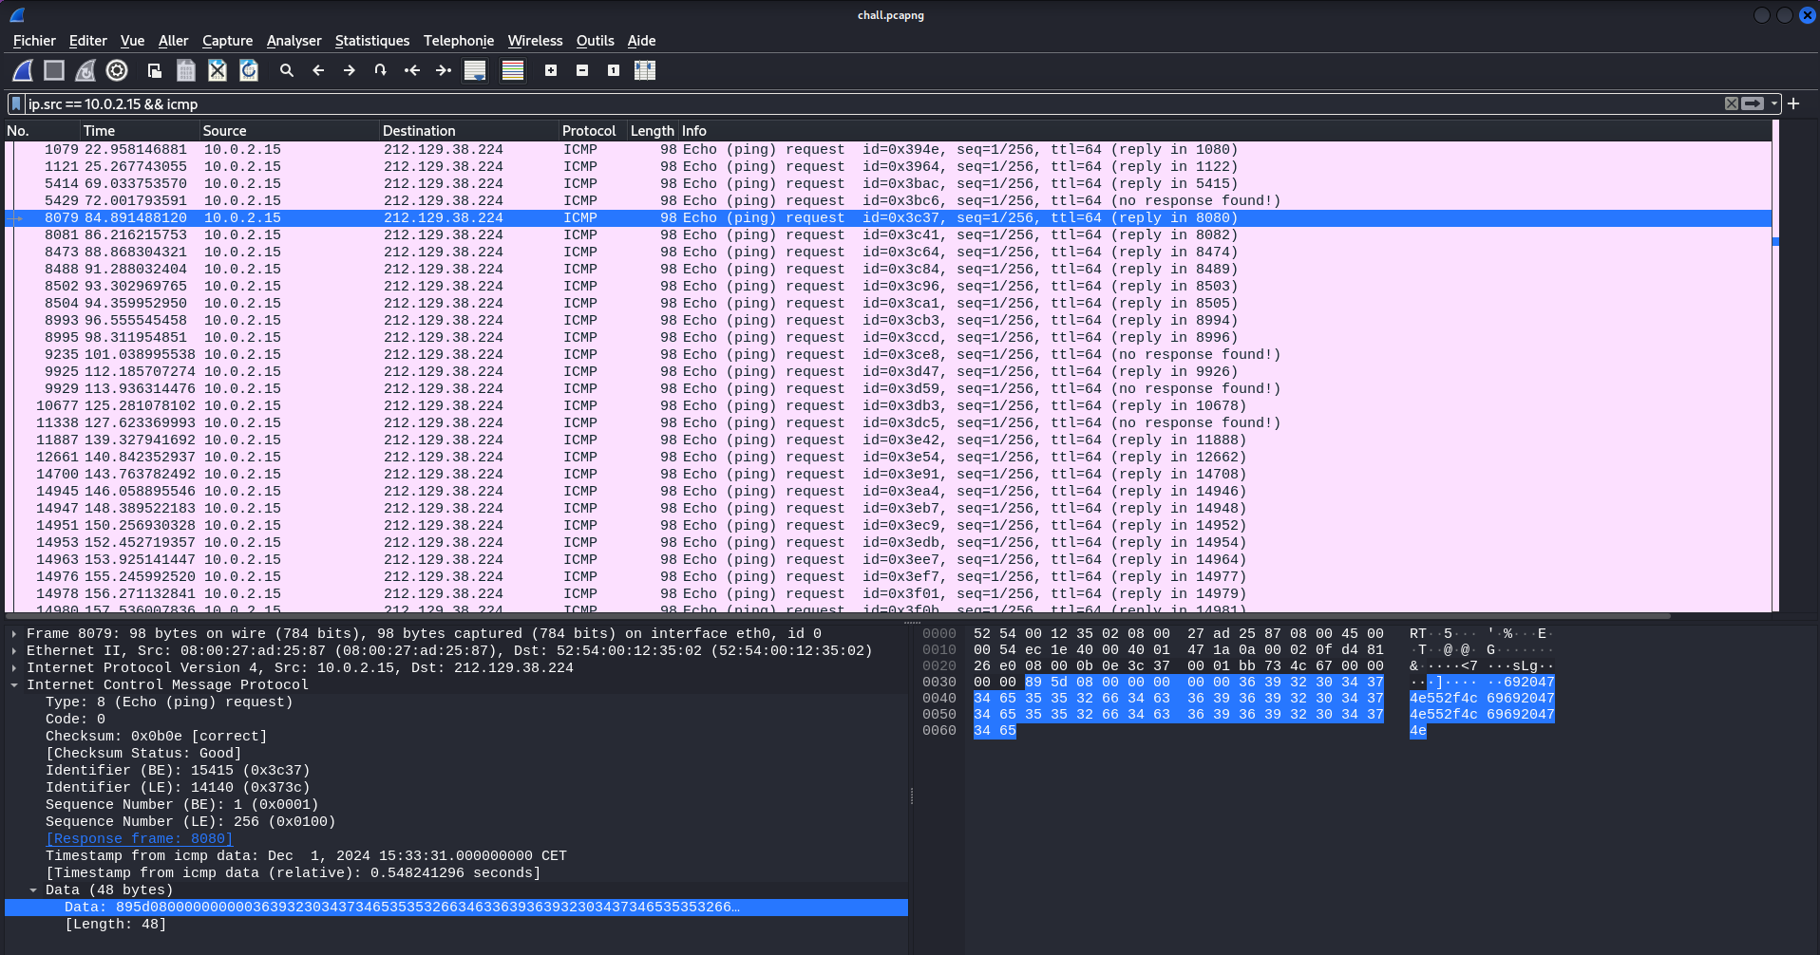Screen dimensions: 1820x955
Task: Collapse the Data (48 bytes) node
Action: click(33, 889)
